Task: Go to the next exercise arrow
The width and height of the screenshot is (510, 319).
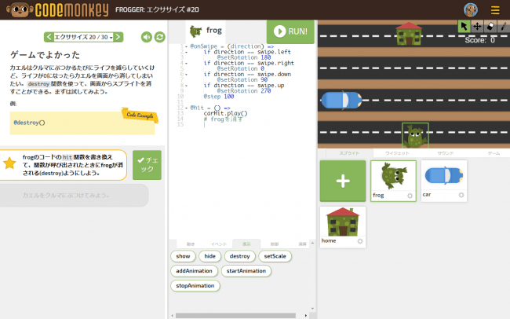Action: (x=118, y=37)
